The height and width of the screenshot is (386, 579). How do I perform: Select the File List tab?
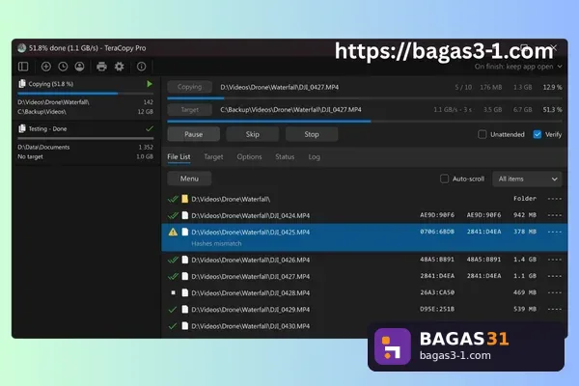[179, 156]
